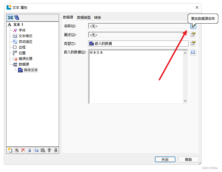Viewport: 222px width, 172px height.
Task: Open the 边框 properties page
Action: [22, 47]
